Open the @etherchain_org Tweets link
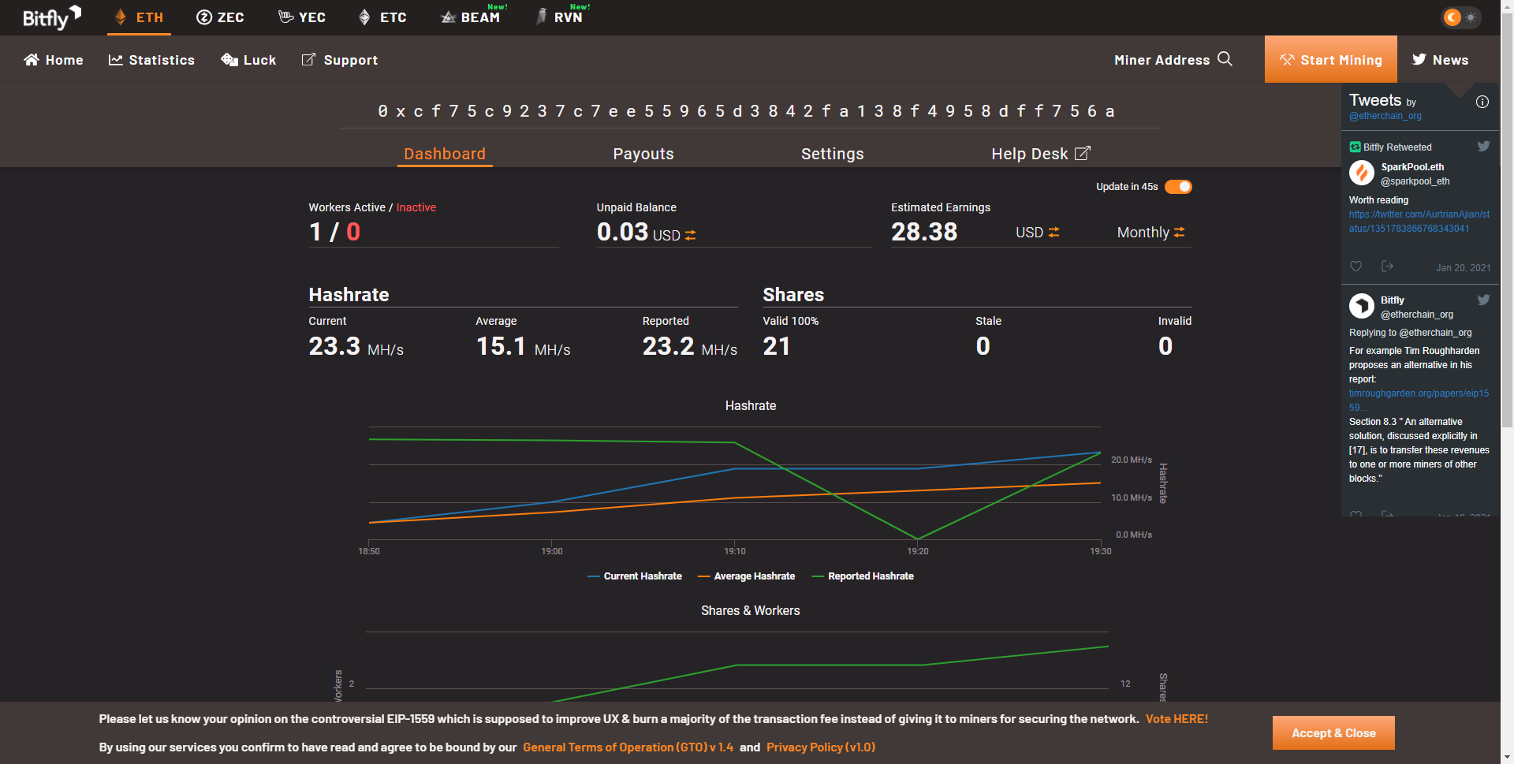Screen dimensions: 1514x764 point(1385,116)
